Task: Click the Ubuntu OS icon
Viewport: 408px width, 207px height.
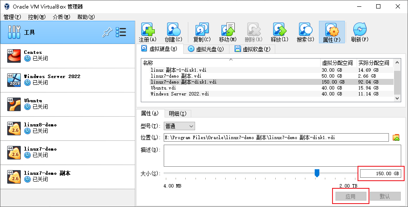Action: point(14,104)
